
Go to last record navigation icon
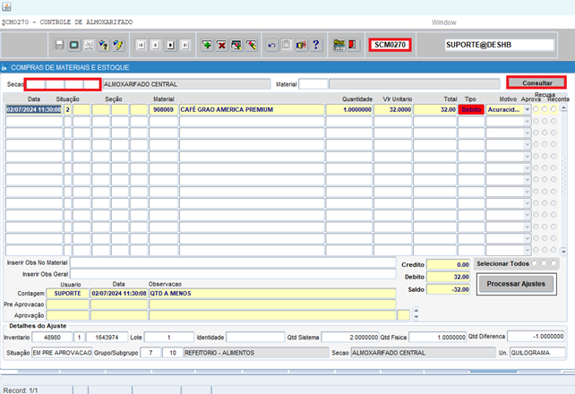185,45
